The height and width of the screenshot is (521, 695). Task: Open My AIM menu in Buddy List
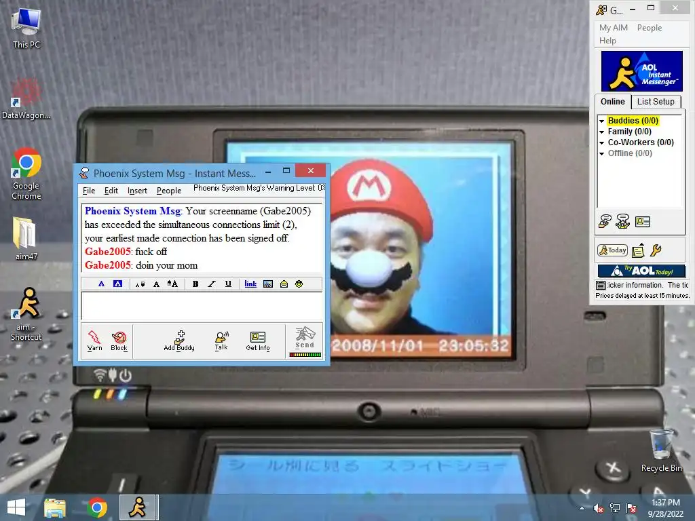(x=614, y=27)
